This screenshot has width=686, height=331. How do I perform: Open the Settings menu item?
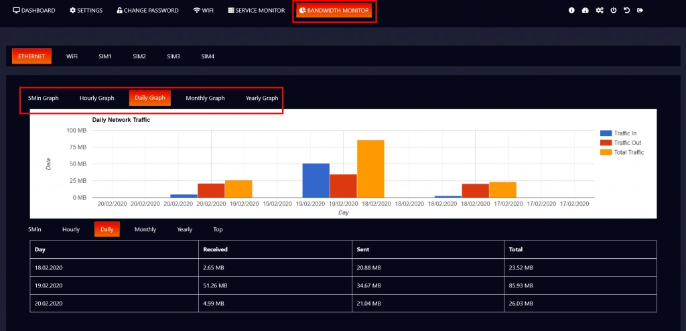(86, 11)
